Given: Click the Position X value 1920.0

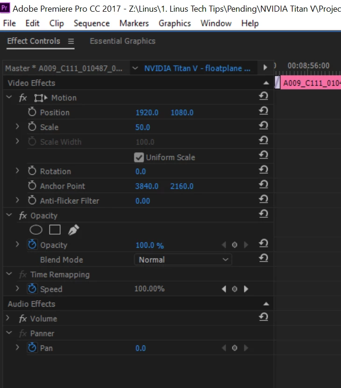Looking at the screenshot, I should [x=147, y=113].
